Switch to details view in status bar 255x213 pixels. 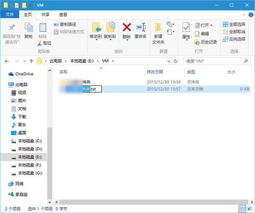[x=243, y=209]
